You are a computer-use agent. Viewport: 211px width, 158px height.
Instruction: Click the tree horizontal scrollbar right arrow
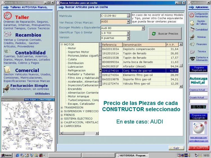coord(97,133)
